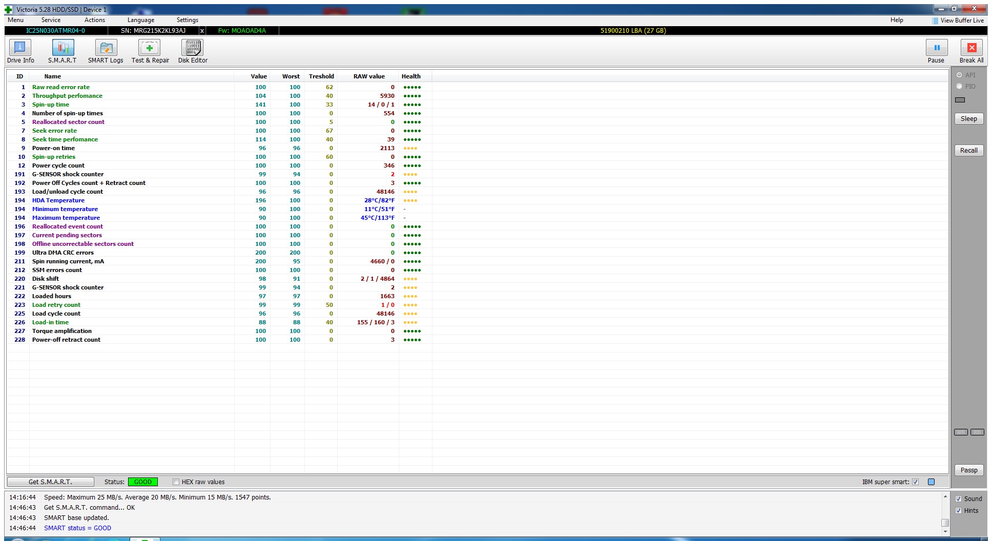The image size is (992, 541).
Task: Select the API access mode
Action: [959, 75]
